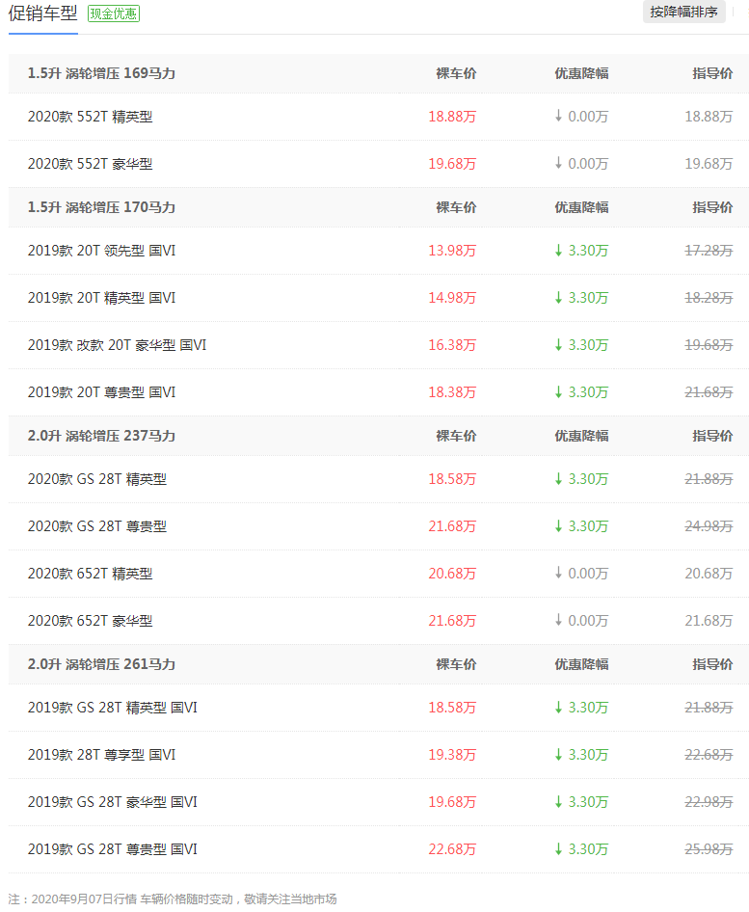This screenshot has height=912, width=749.
Task: Open 2019款 GS 28T 豪华型 国VI link
Action: tap(113, 802)
